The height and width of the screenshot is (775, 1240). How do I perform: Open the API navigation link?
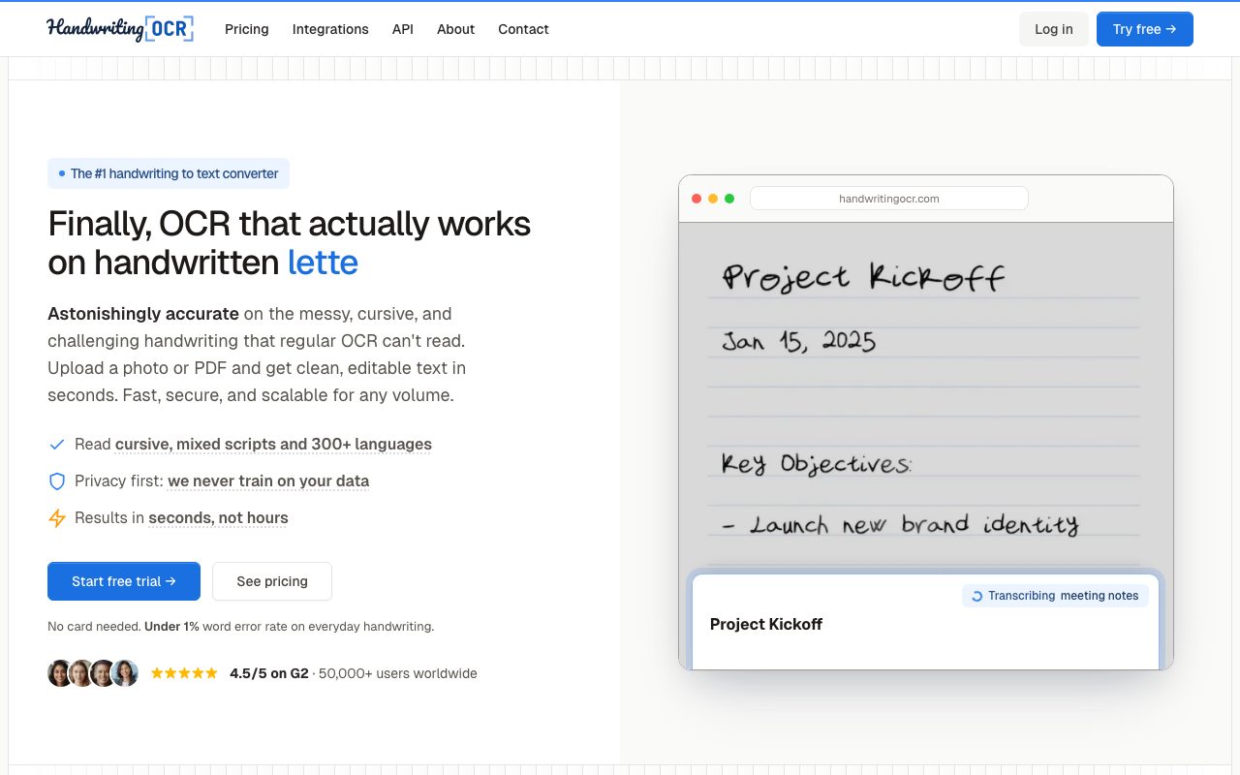click(x=403, y=29)
